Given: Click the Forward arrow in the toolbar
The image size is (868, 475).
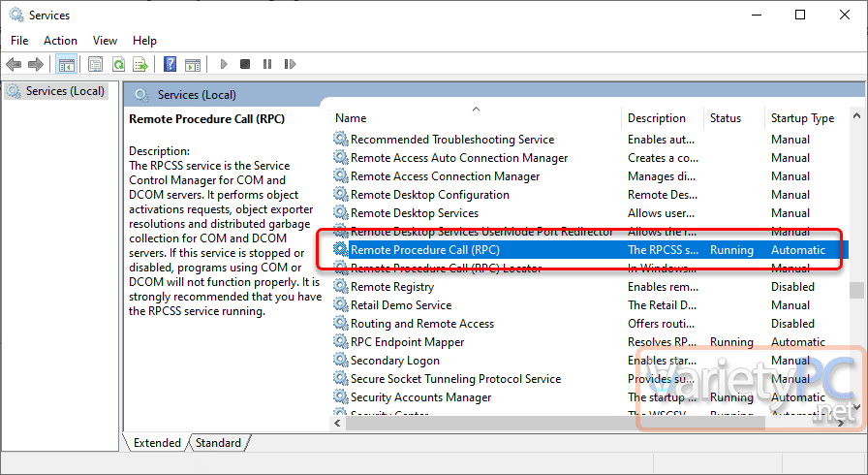Looking at the screenshot, I should click(35, 64).
